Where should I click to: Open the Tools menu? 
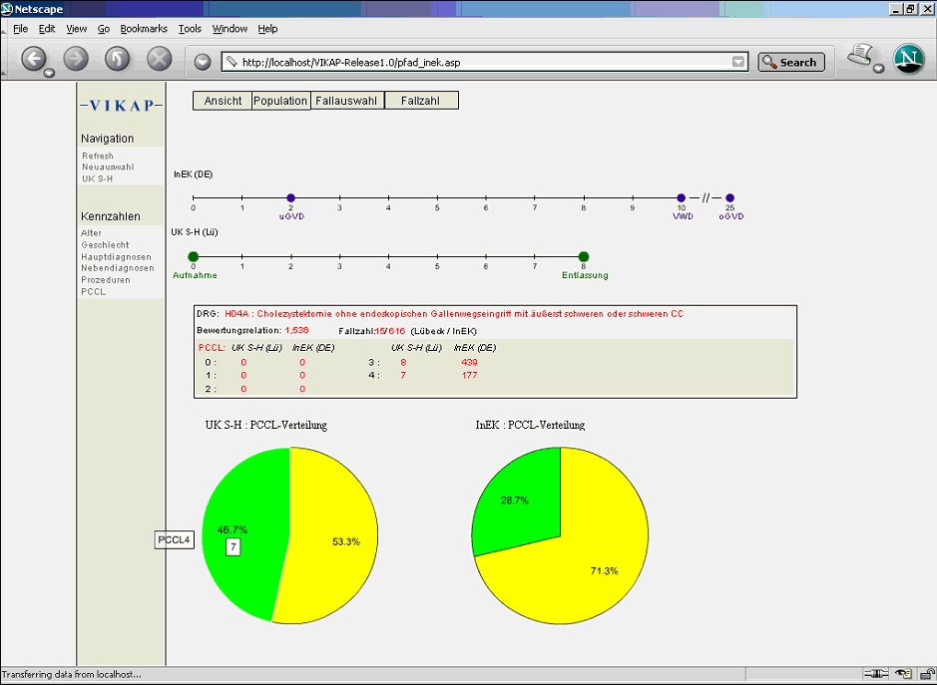coord(190,29)
